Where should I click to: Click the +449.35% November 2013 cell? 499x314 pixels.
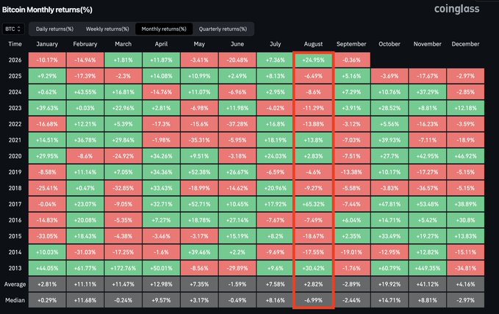pyautogui.click(x=428, y=269)
